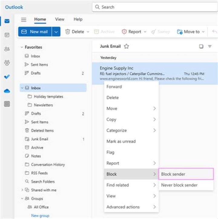Open the more apps grid icon
This screenshot has width=218, height=219.
coord(7,104)
